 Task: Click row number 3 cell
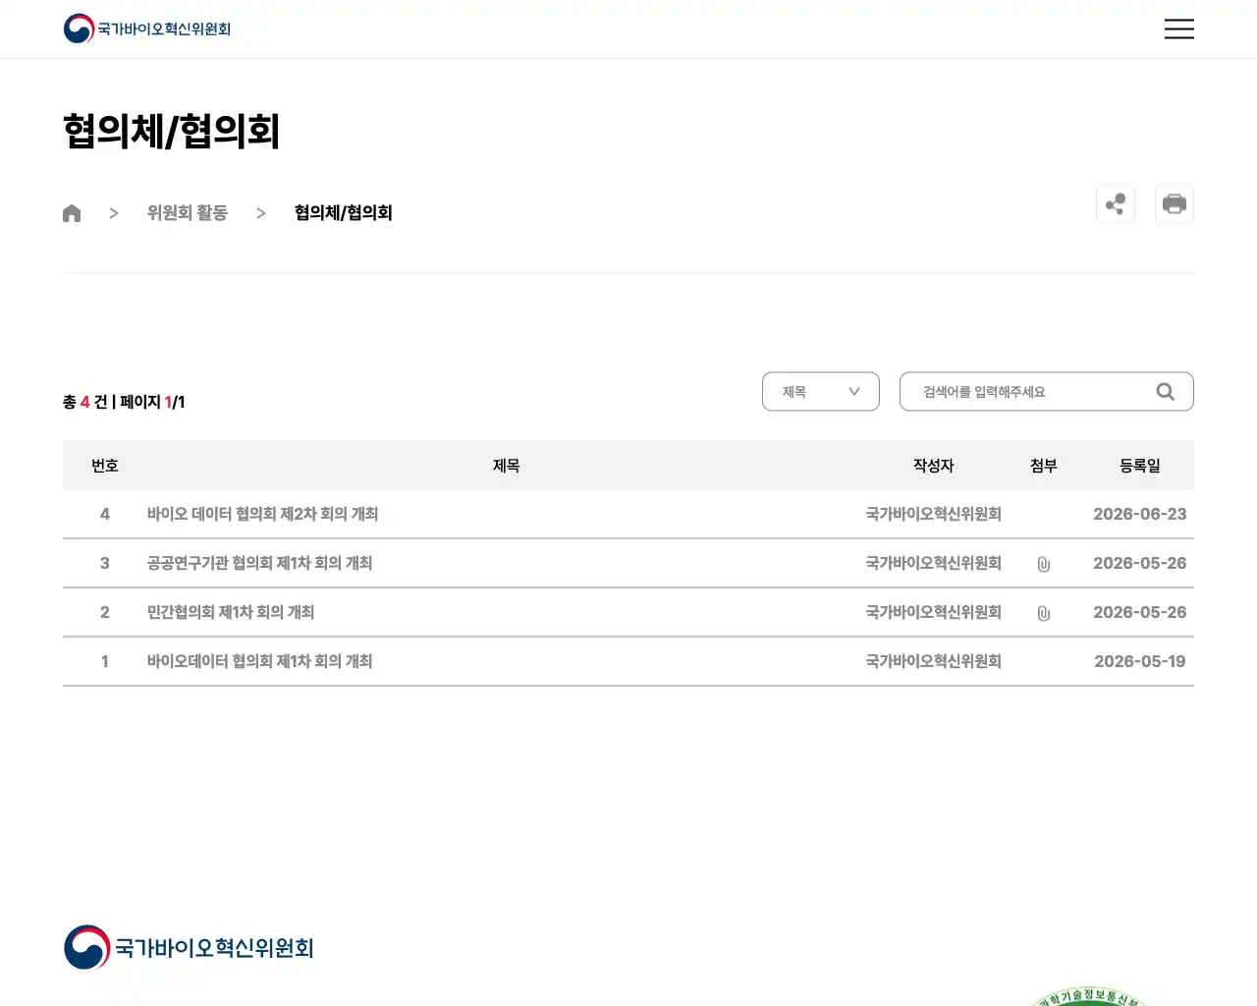tap(105, 563)
